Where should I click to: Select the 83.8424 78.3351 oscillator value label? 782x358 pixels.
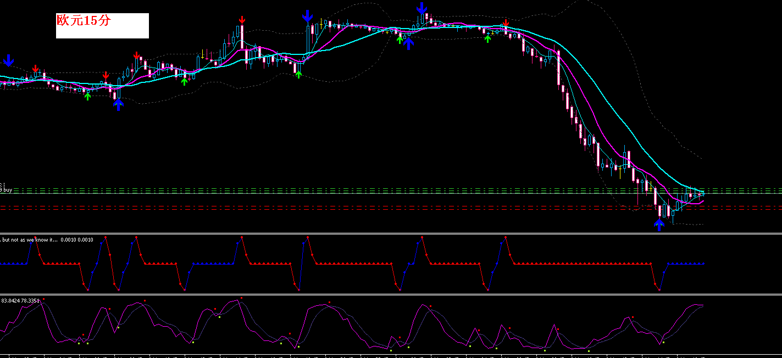click(x=21, y=301)
